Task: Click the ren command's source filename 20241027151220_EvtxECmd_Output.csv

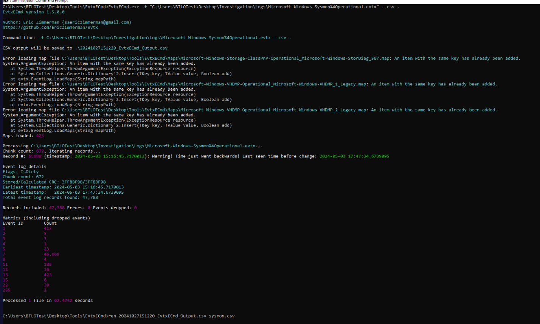Action: pyautogui.click(x=163, y=316)
